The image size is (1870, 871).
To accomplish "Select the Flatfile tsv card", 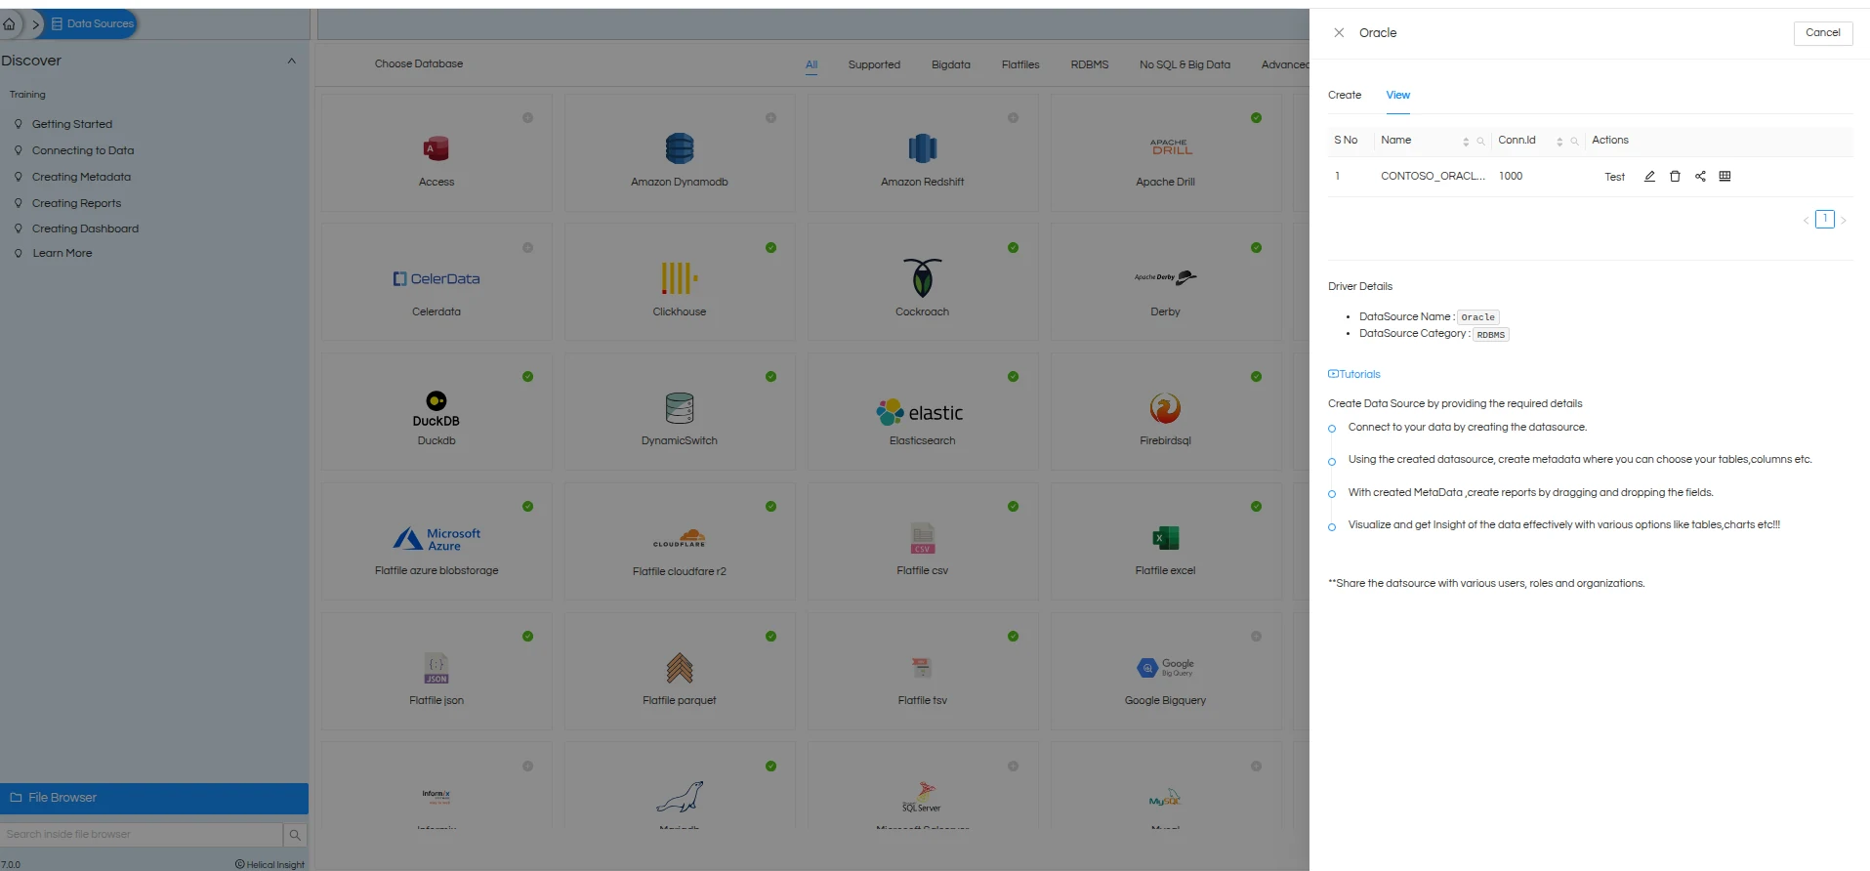I will pos(923,672).
